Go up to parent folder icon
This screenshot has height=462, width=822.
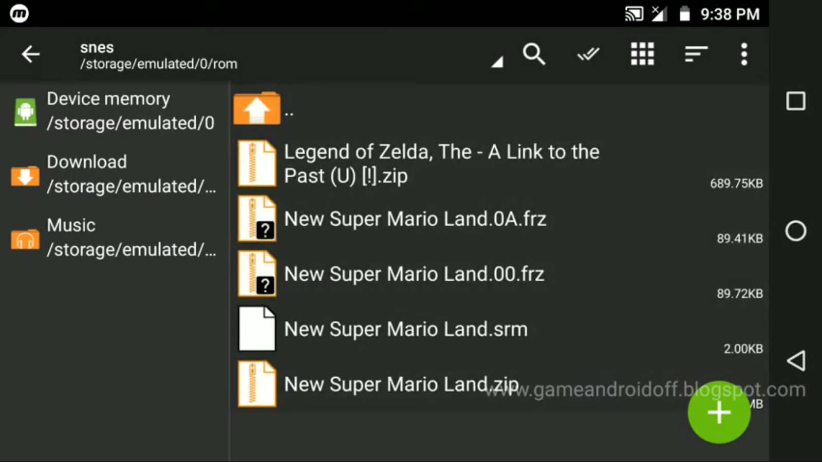257,108
